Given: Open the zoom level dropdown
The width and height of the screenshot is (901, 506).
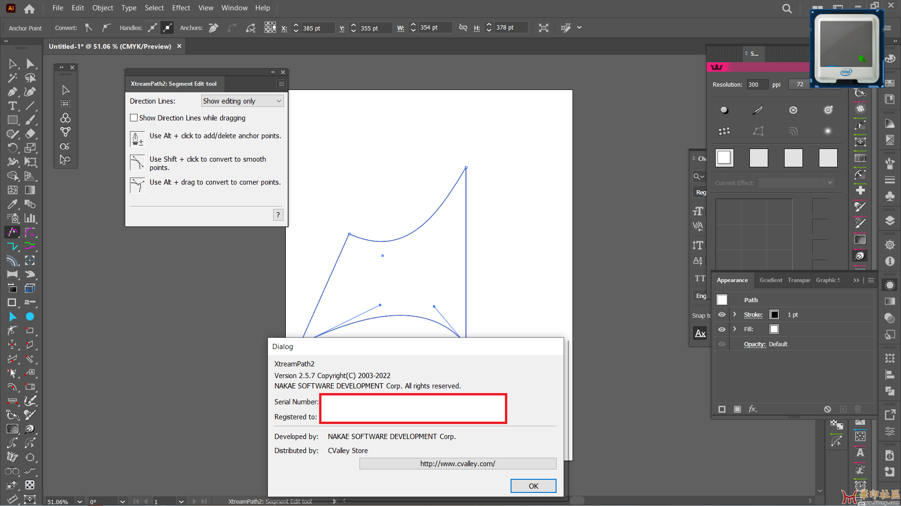Looking at the screenshot, I should (x=80, y=501).
